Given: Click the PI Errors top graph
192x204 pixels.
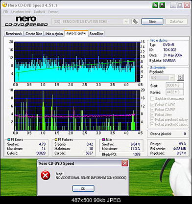Looking at the screenshot, I should (77, 62).
